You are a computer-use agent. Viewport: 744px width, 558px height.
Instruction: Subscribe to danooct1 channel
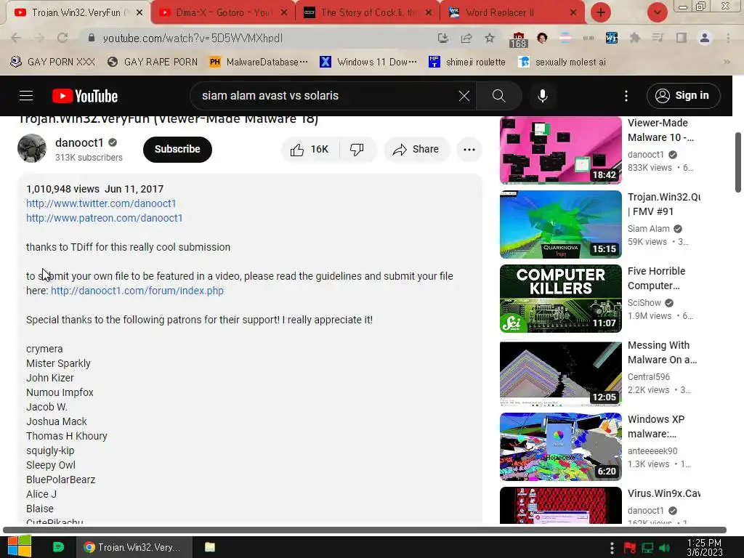click(177, 150)
